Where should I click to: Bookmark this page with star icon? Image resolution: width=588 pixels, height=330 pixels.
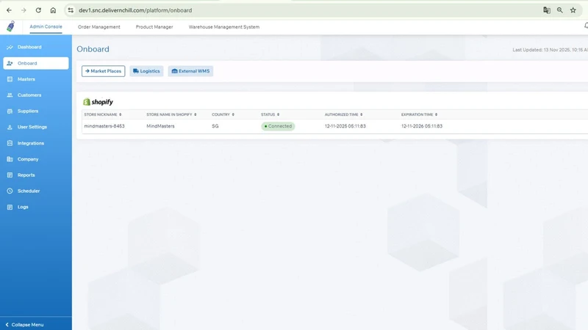coord(573,10)
